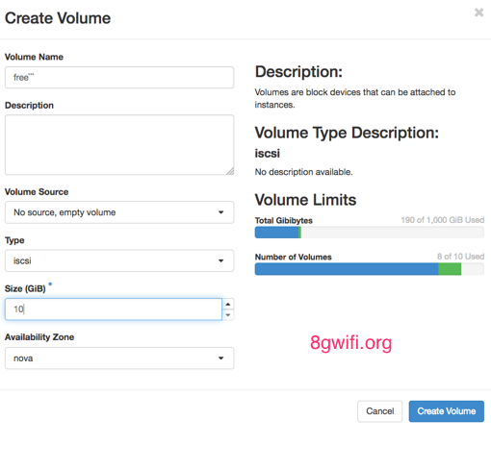Open the Volume Source dropdown arrow
Image resolution: width=491 pixels, height=469 pixels.
[220, 212]
